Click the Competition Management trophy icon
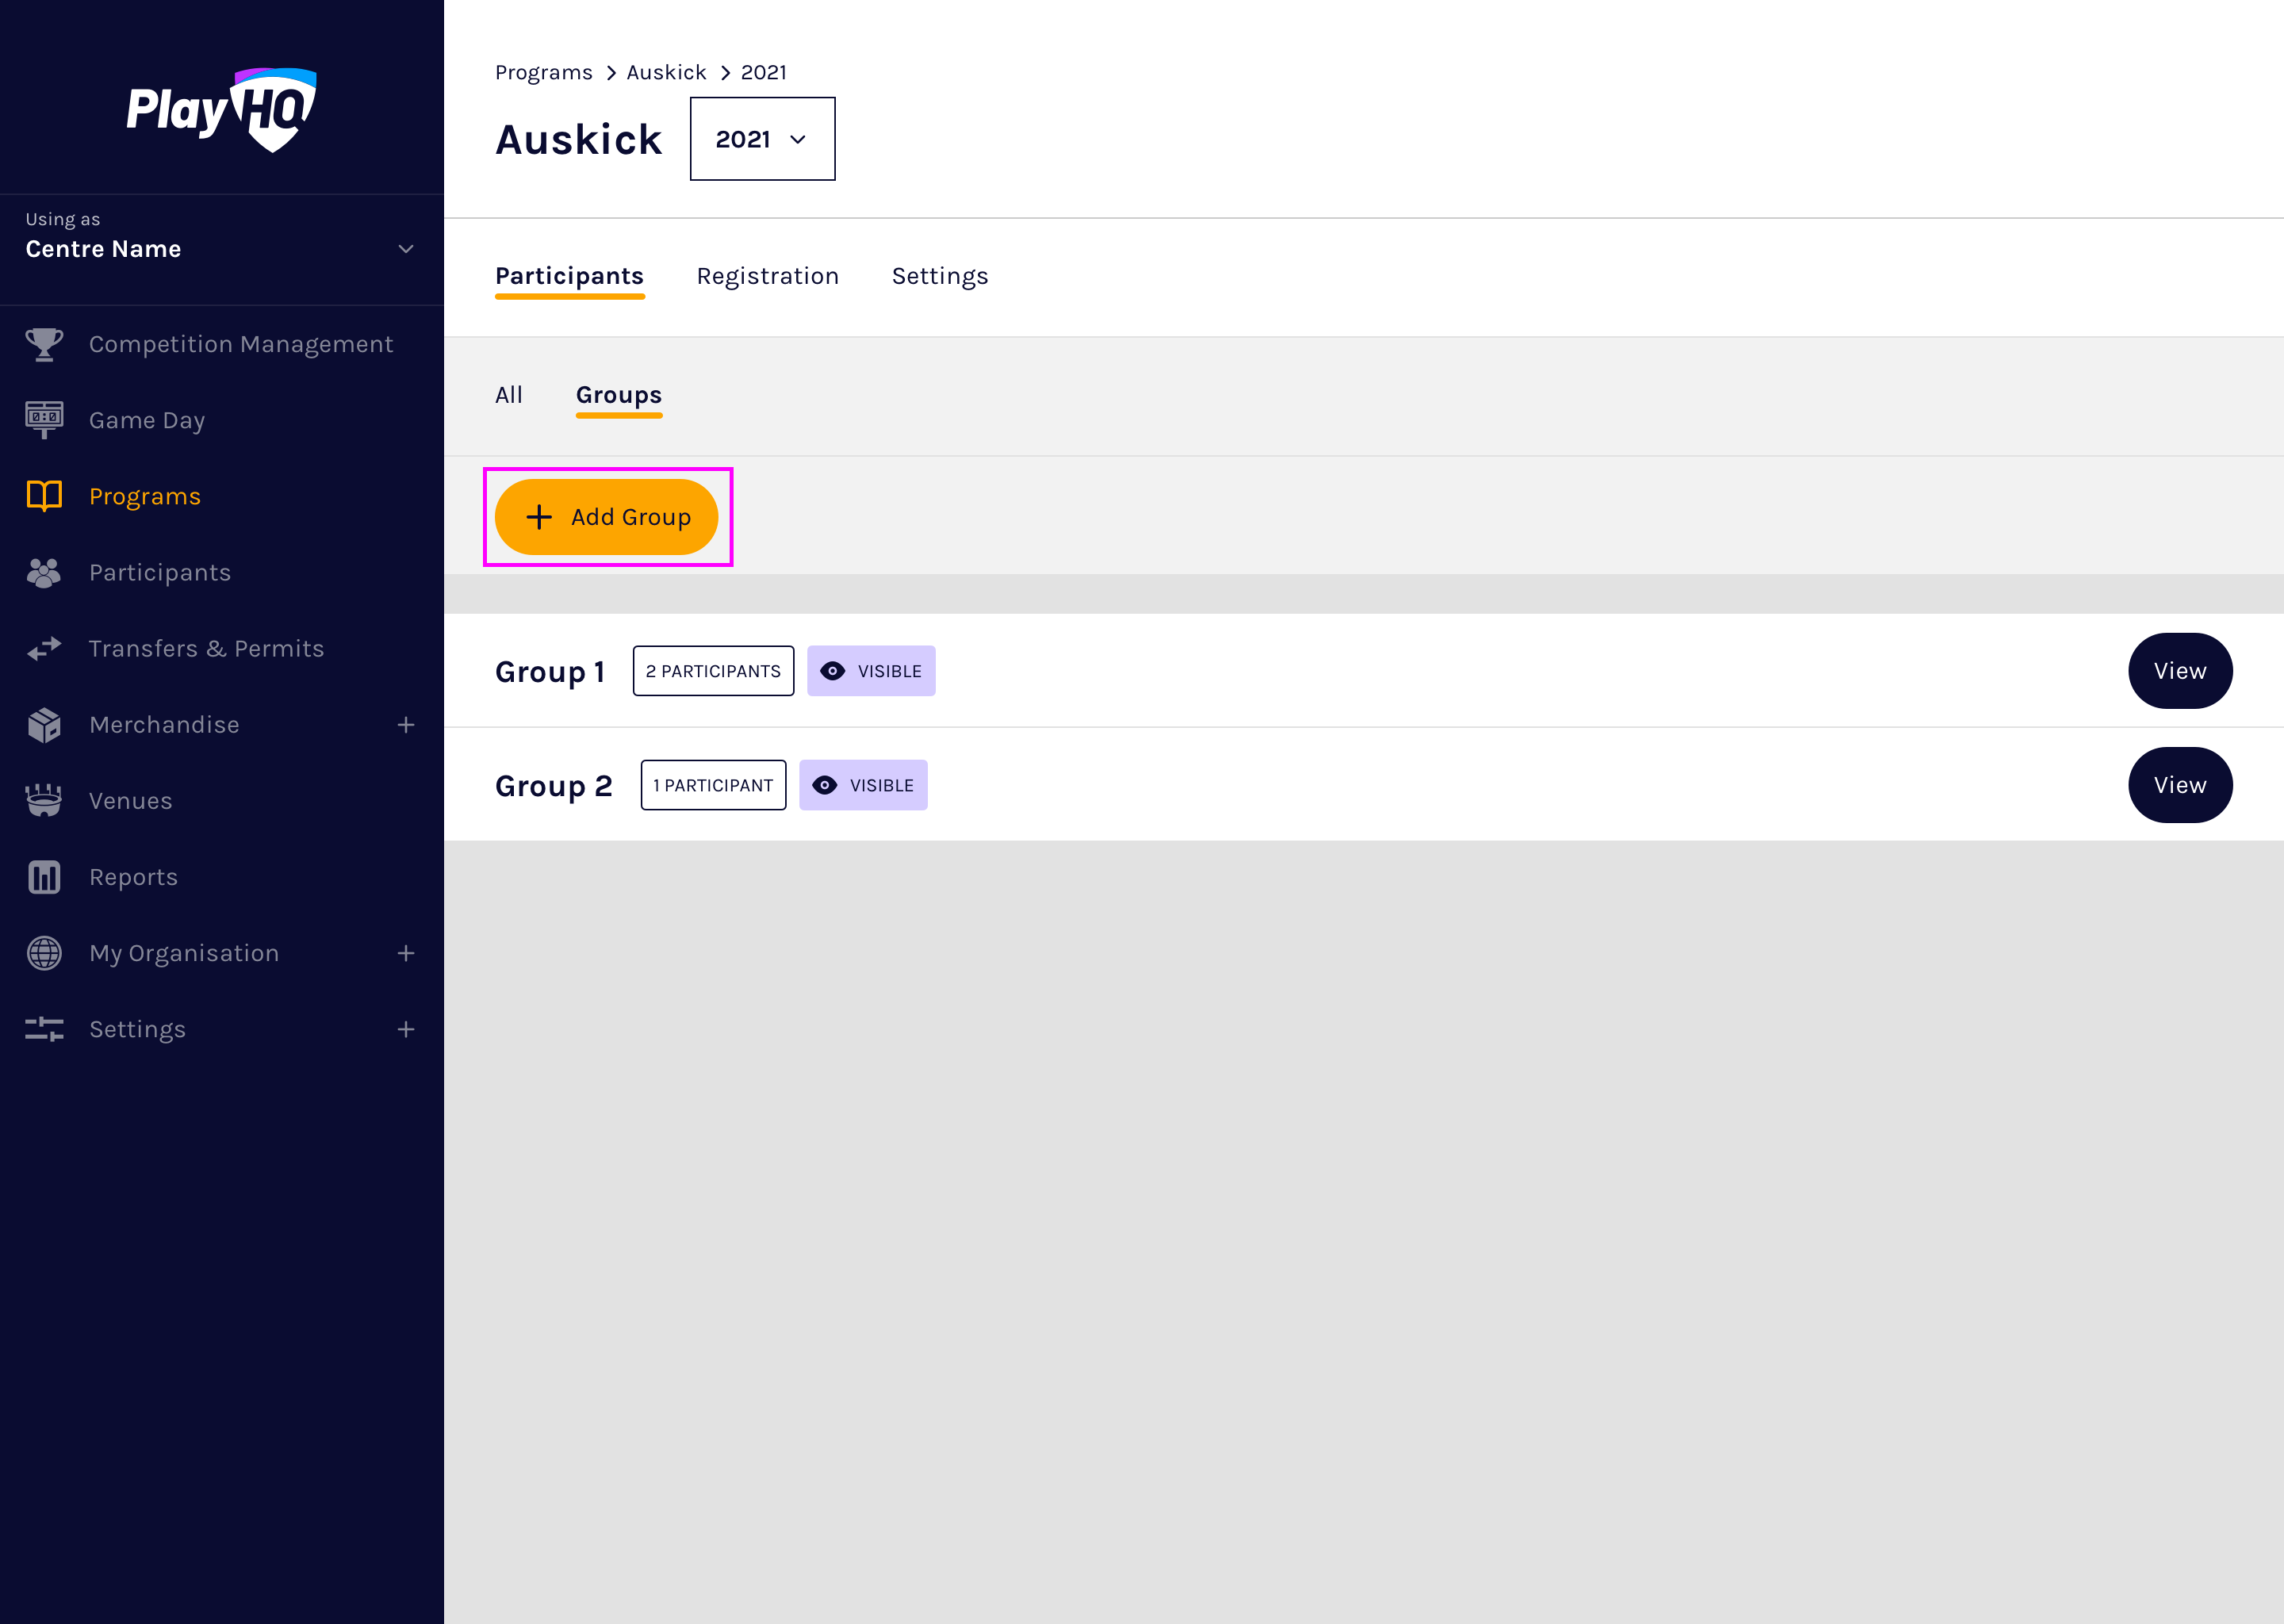Screen dimensions: 2284x1624 point(44,344)
